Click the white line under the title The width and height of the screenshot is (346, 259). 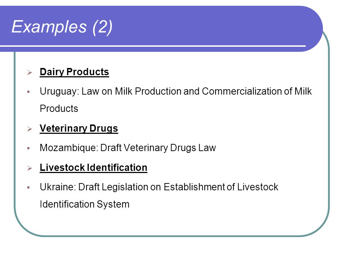153,46
